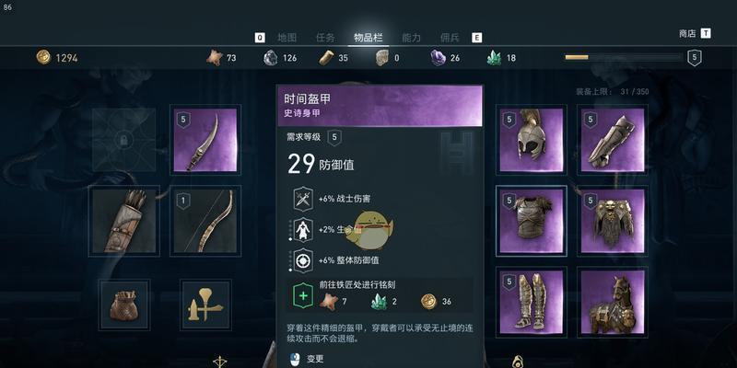The height and width of the screenshot is (368, 737).
Task: Select the epic bracers arm slot
Action: pos(613,140)
